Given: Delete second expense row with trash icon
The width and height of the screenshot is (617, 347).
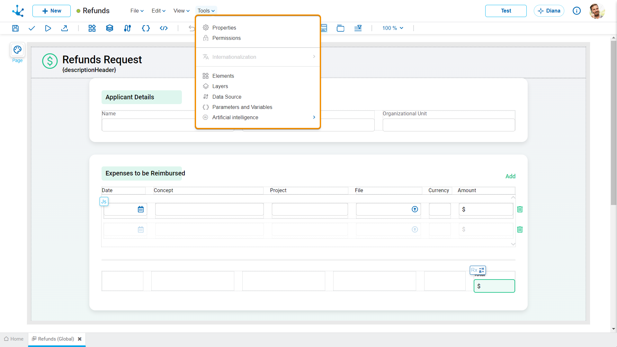Looking at the screenshot, I should (520, 230).
